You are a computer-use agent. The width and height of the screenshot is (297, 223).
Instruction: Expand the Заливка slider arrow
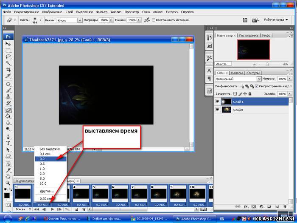(x=289, y=94)
